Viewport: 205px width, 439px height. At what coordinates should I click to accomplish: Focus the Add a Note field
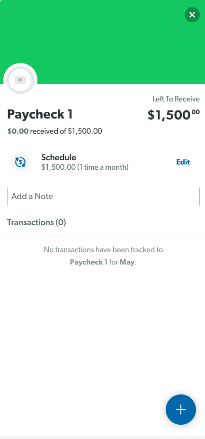click(x=103, y=197)
